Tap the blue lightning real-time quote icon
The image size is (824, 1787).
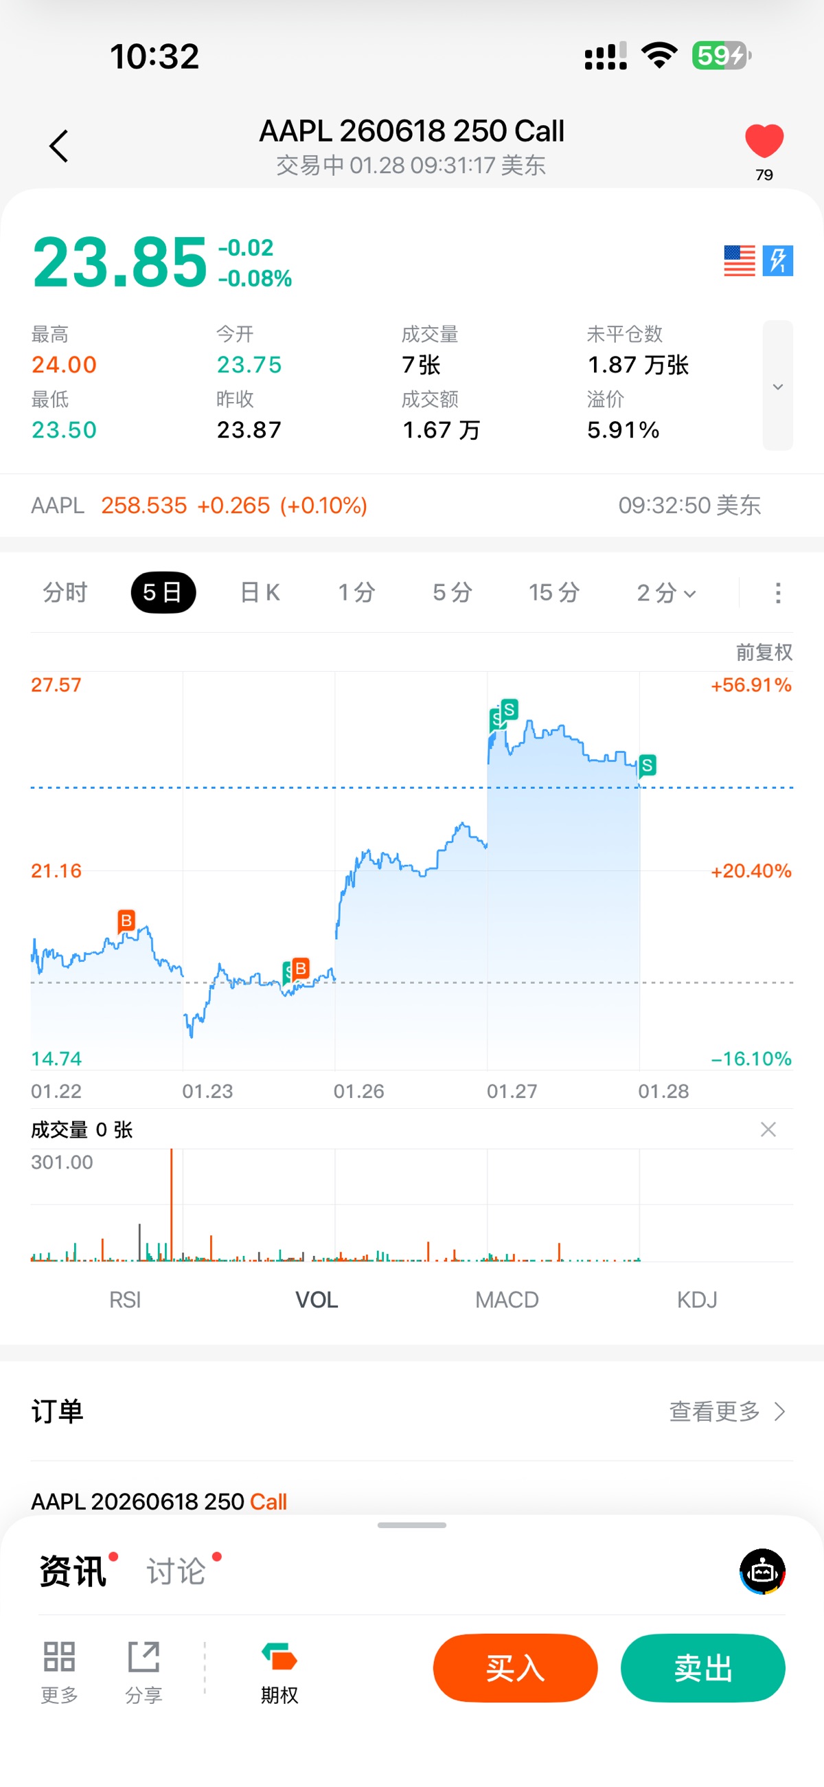(x=777, y=261)
